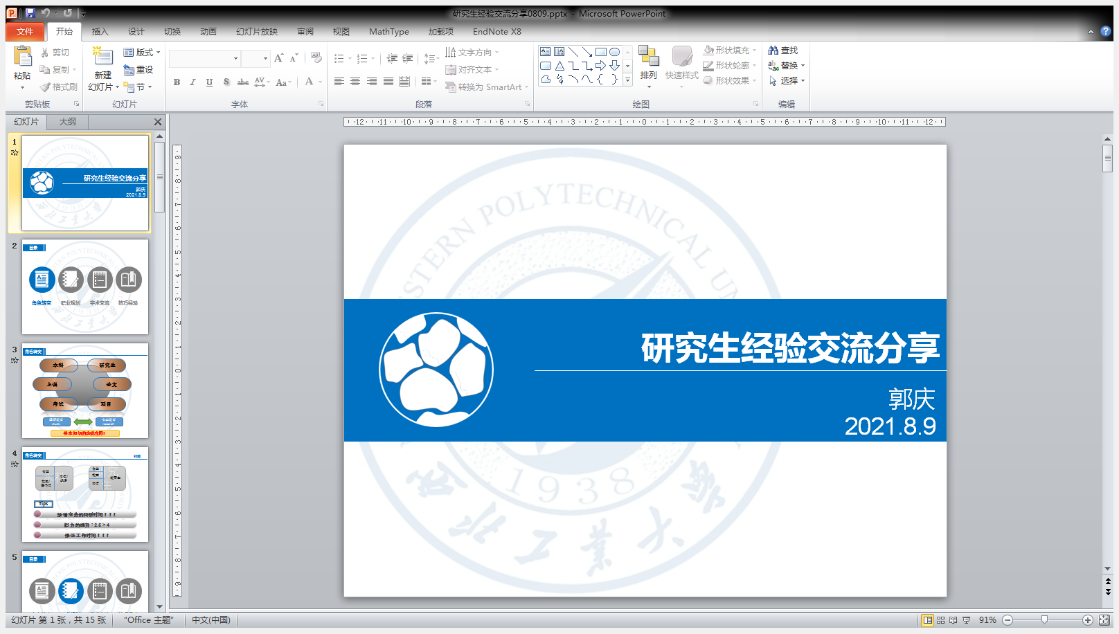Click the Find binoculars icon
Screen dimensions: 1119x634
(x=773, y=51)
